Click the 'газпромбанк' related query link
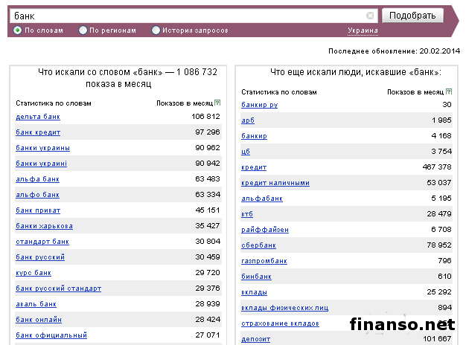Viewport: 466px width, 345px height. (264, 261)
